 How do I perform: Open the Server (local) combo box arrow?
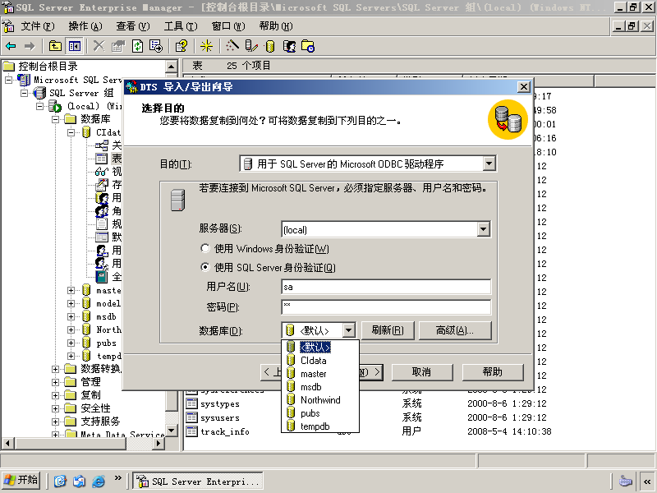point(484,229)
